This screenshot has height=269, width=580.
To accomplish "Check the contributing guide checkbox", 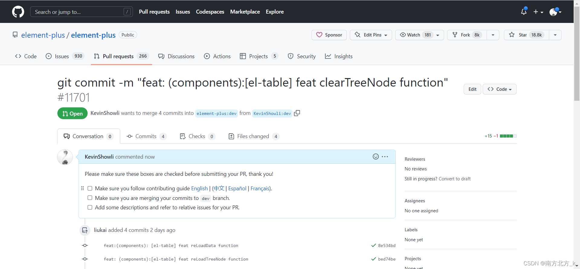I will click(x=90, y=188).
